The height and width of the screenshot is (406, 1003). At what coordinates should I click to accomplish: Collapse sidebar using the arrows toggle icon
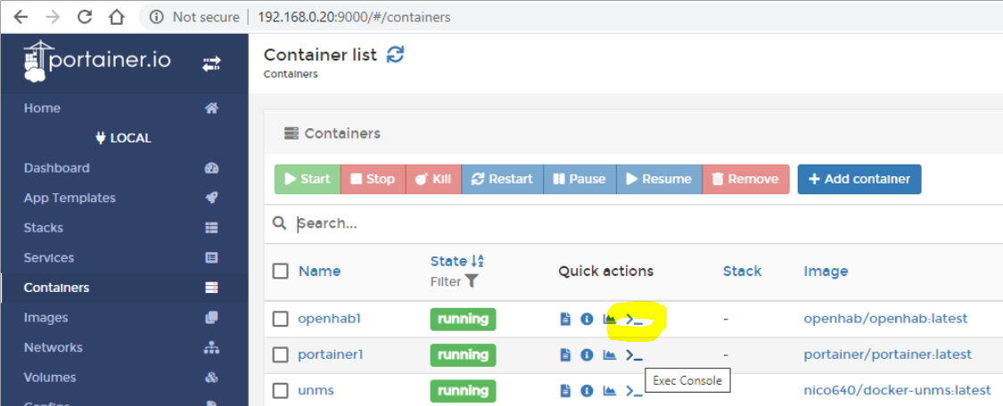[211, 63]
